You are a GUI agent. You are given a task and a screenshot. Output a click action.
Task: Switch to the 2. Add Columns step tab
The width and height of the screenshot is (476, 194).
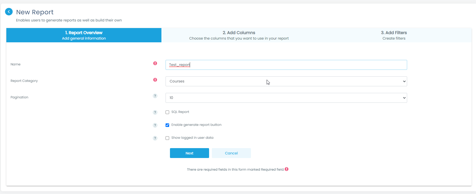pos(239,35)
